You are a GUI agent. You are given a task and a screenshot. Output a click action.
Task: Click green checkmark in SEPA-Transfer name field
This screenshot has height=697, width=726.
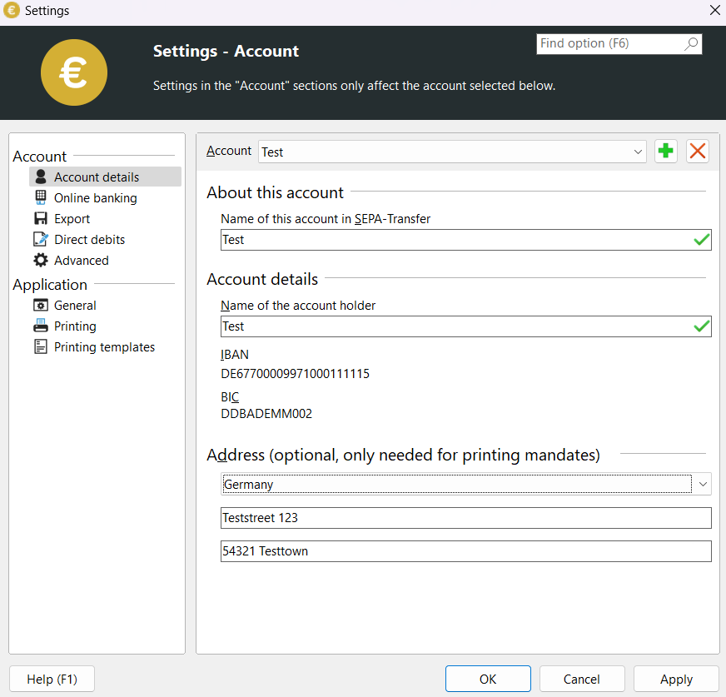tap(702, 240)
